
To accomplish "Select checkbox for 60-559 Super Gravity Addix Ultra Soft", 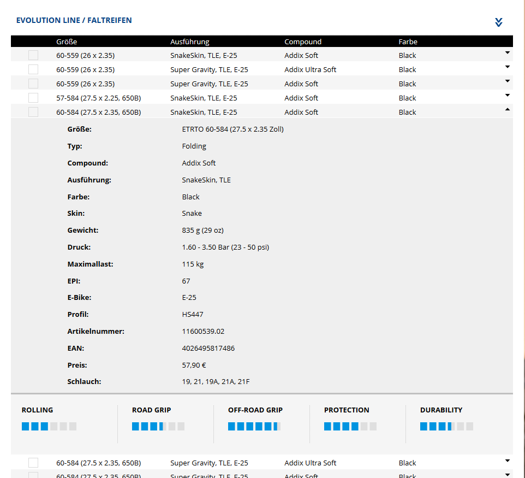I will pos(33,69).
